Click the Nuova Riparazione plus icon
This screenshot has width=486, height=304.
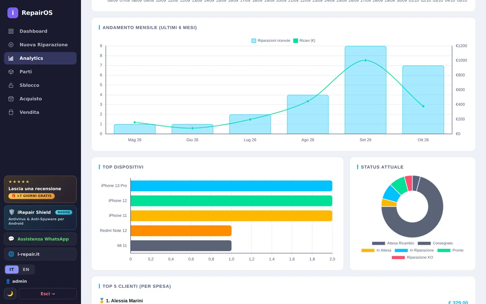click(11, 45)
